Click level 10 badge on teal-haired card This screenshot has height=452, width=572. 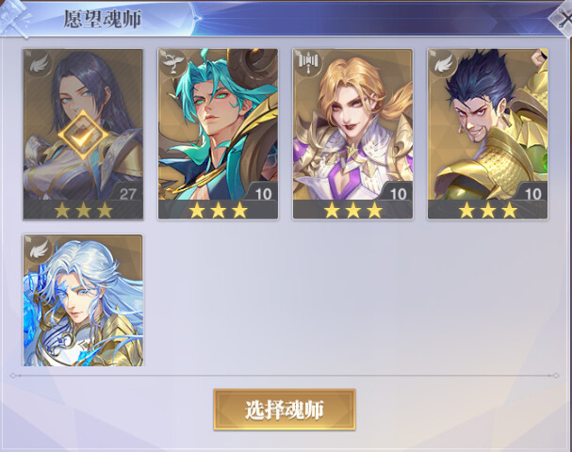(x=263, y=193)
